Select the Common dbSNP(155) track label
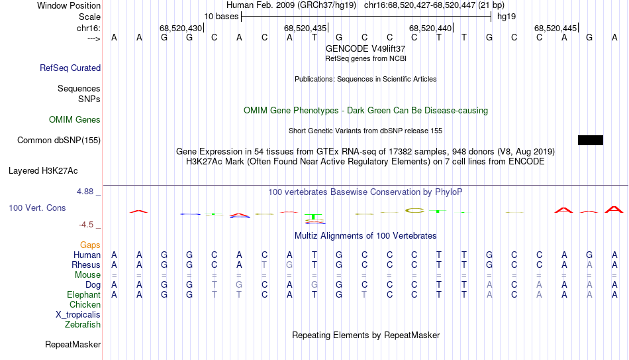Viewport: 629px width, 360px height. (58, 141)
